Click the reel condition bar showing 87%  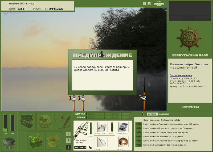coord(112,126)
